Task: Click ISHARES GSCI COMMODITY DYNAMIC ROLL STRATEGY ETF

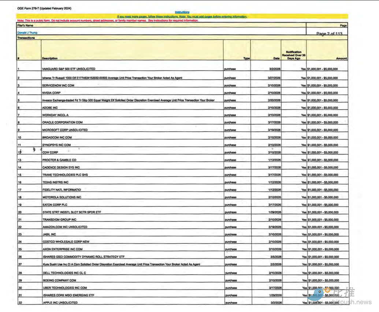Action: tap(84, 257)
